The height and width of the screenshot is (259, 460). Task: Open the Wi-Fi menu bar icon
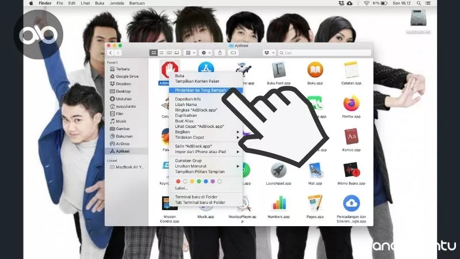[366, 3]
